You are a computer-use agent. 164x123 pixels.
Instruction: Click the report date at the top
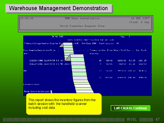coord(57,36)
